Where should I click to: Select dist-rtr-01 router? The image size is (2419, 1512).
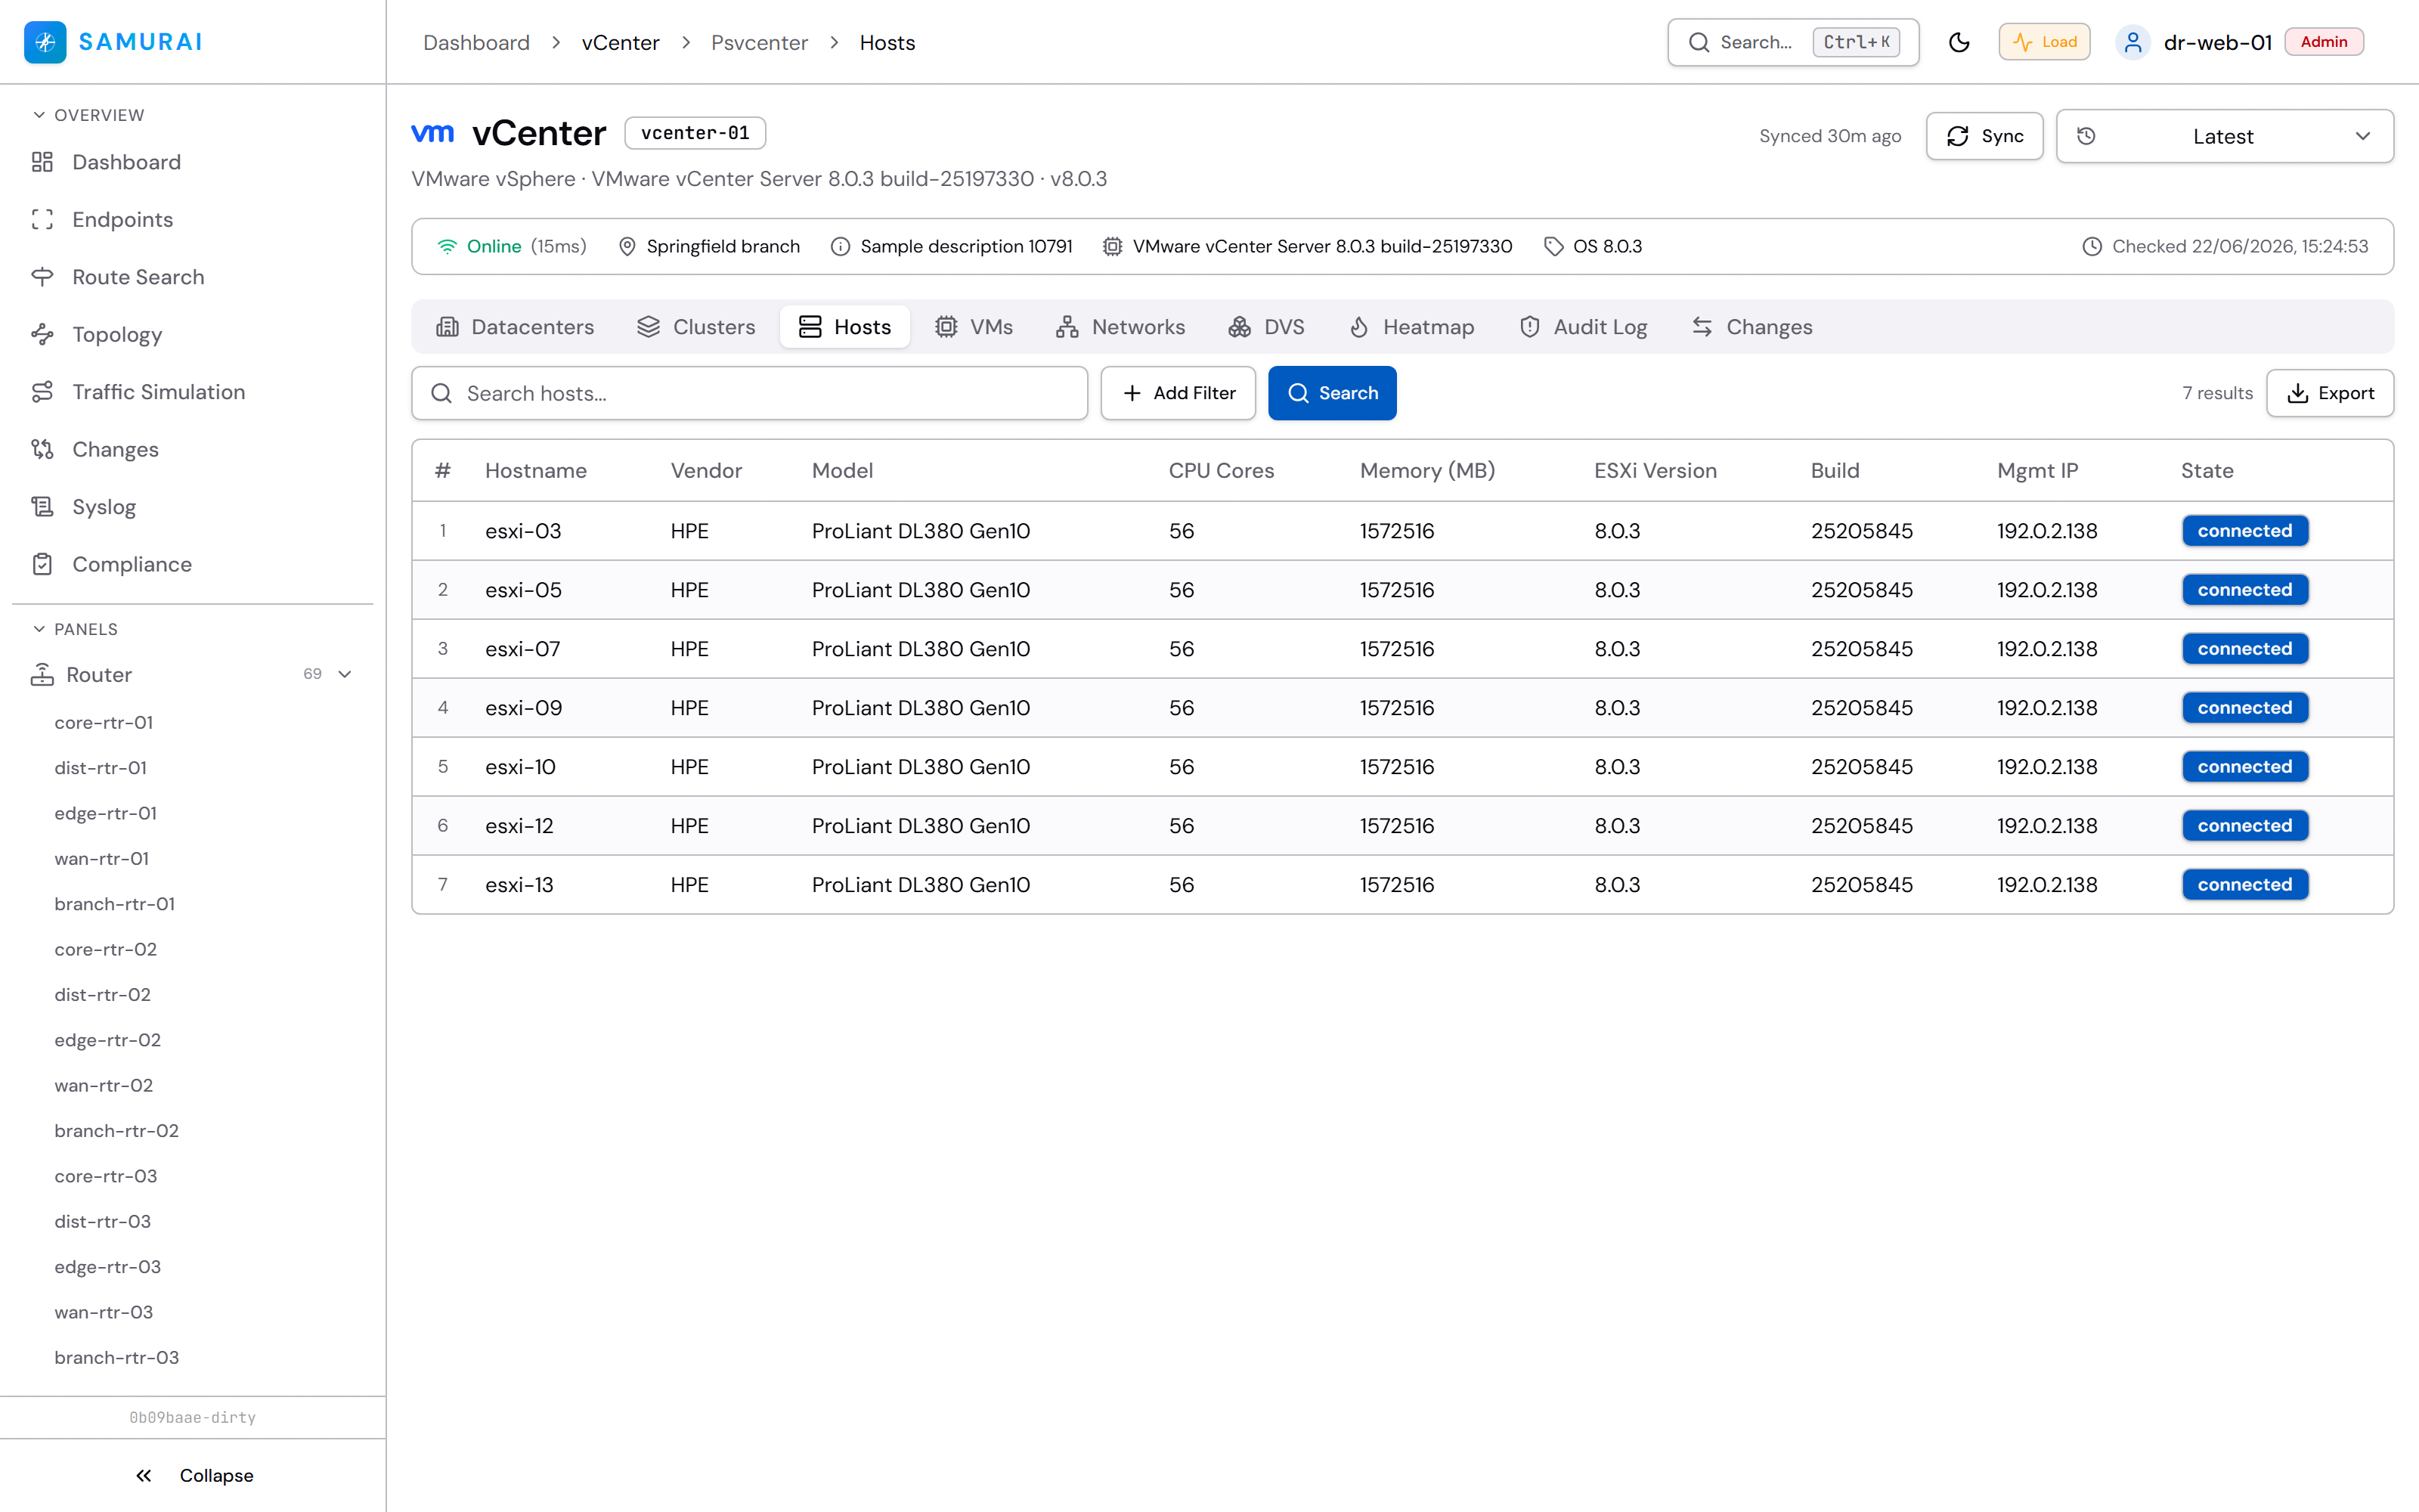pyautogui.click(x=101, y=767)
